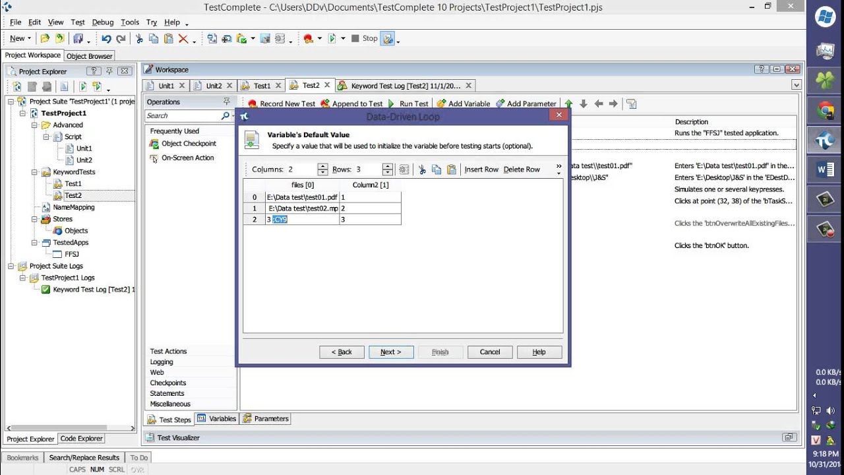
Task: Click the Cut scissors icon in main toolbar
Action: point(139,39)
